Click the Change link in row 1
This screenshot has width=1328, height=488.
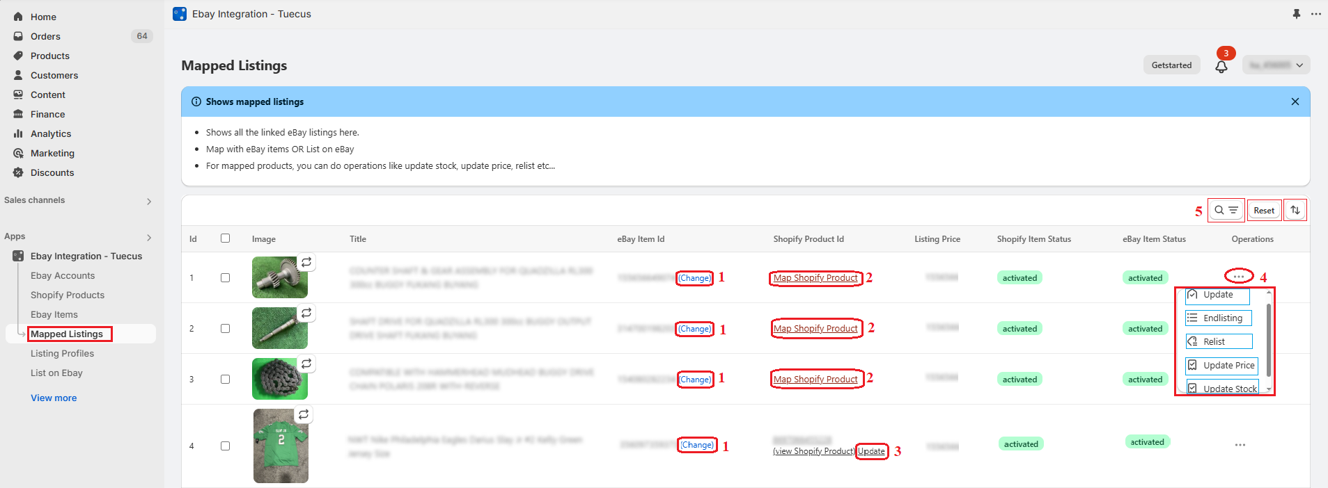[695, 278]
